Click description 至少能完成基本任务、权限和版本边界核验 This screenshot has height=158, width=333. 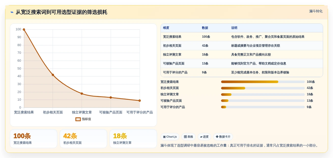click(260, 72)
